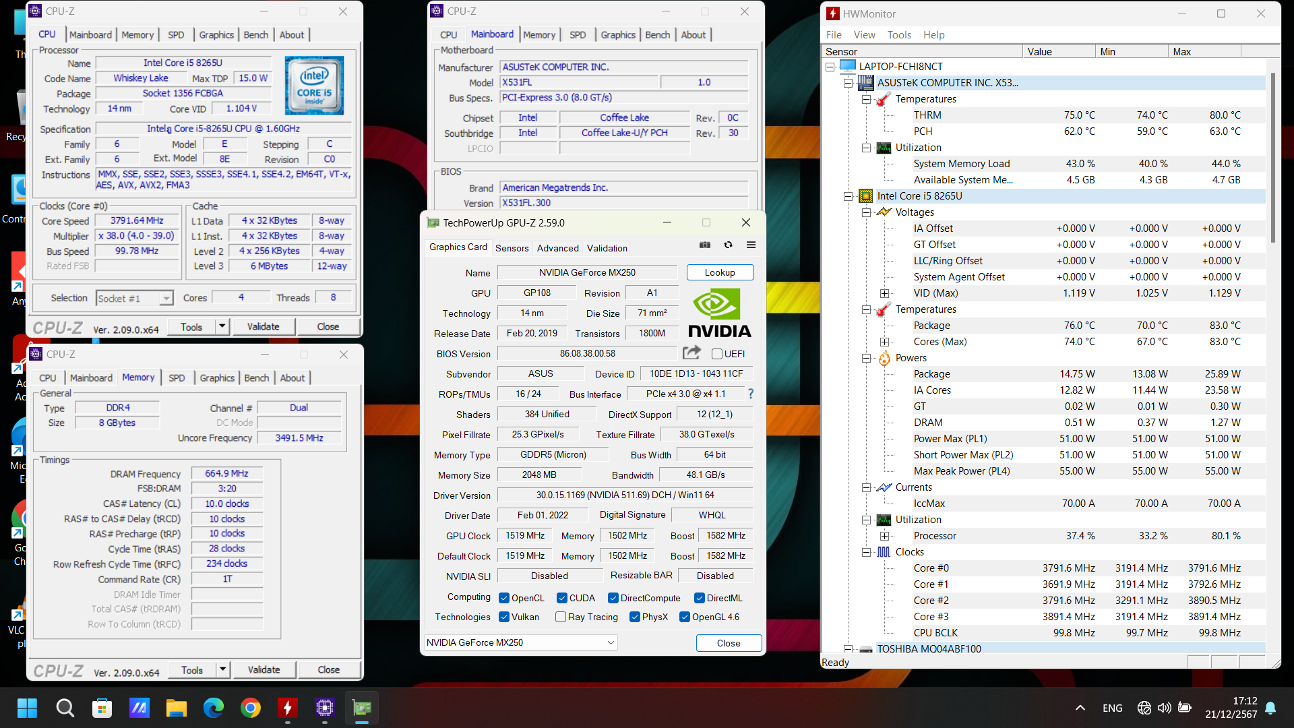Click Validate in the top-left CPU-Z window
The width and height of the screenshot is (1294, 728).
(264, 326)
